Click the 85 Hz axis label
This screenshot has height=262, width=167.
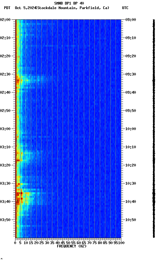[105, 243]
